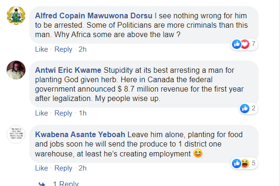Expand the 1 Reply thread
The width and height of the screenshot is (280, 186).
(66, 183)
